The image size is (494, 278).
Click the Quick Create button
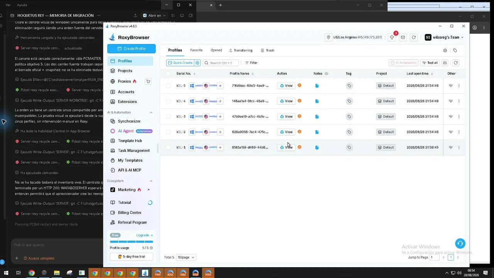pos(180,63)
